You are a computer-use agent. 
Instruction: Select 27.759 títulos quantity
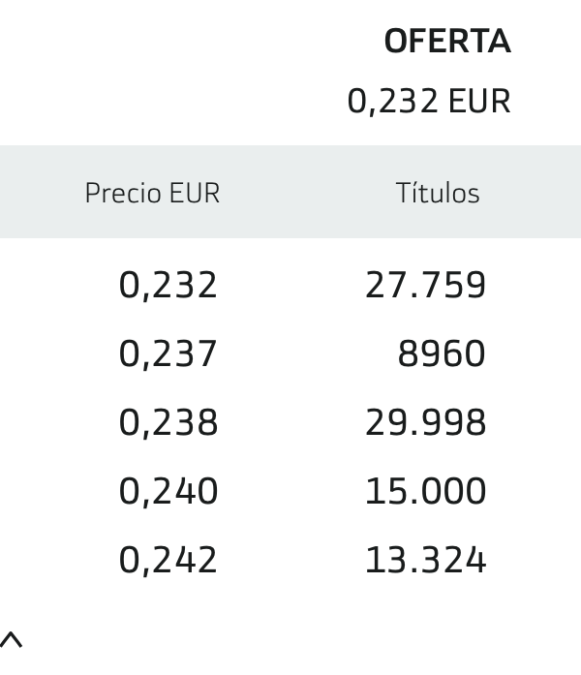click(x=426, y=285)
